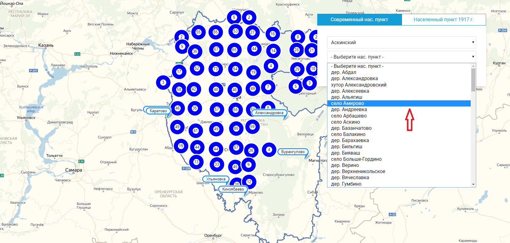This screenshot has height=243, width=510.
Task: Click the cluster marker numbered 55
Action: pyautogui.click(x=199, y=32)
